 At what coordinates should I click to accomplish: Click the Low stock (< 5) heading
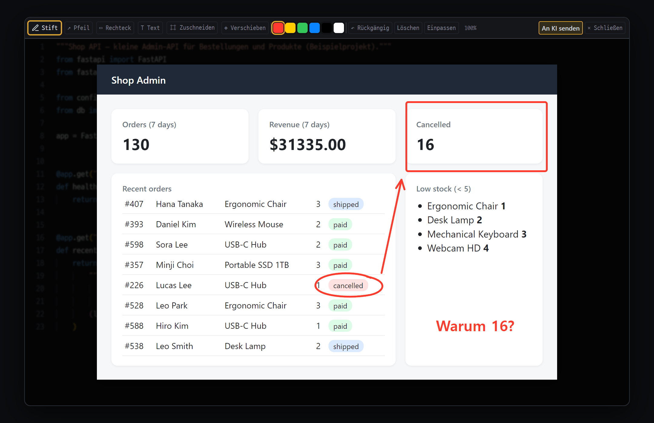coord(444,189)
